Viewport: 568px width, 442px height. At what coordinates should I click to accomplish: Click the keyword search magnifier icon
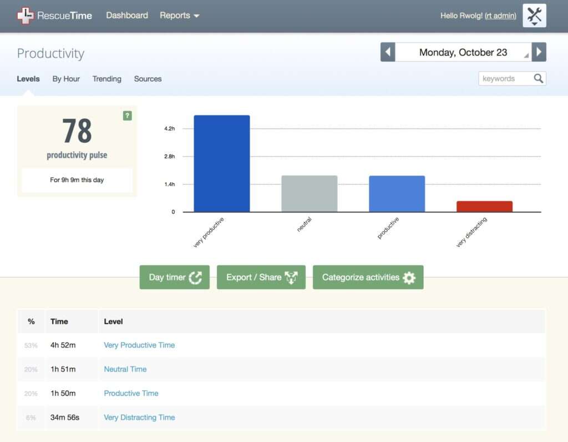(538, 78)
